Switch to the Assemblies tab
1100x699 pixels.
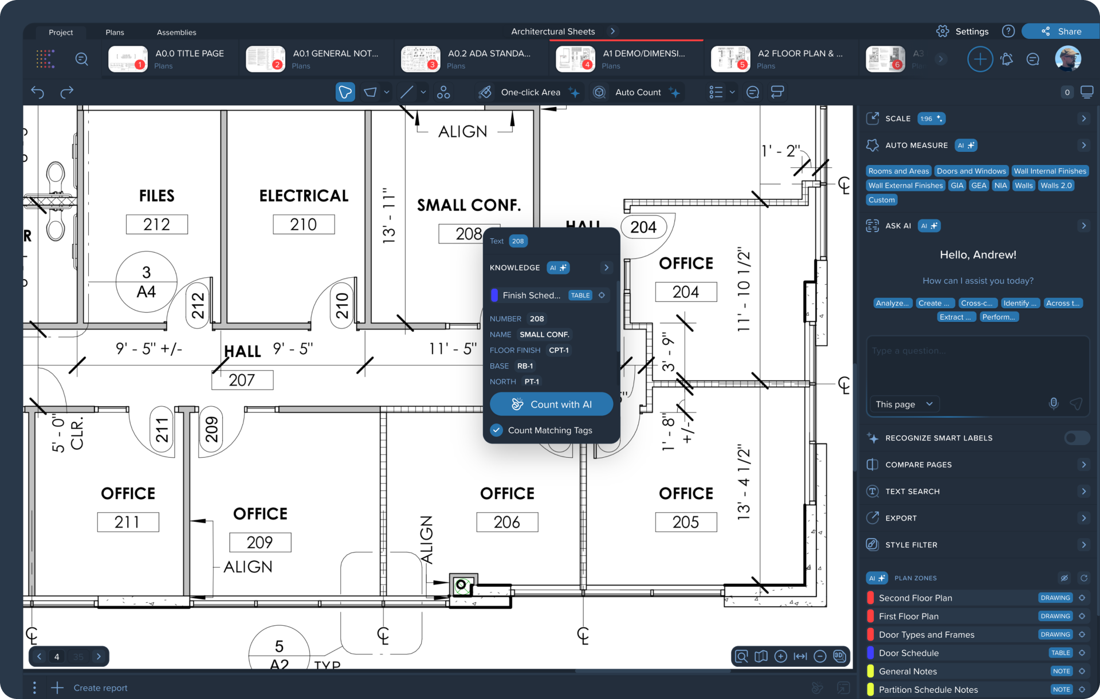176,32
